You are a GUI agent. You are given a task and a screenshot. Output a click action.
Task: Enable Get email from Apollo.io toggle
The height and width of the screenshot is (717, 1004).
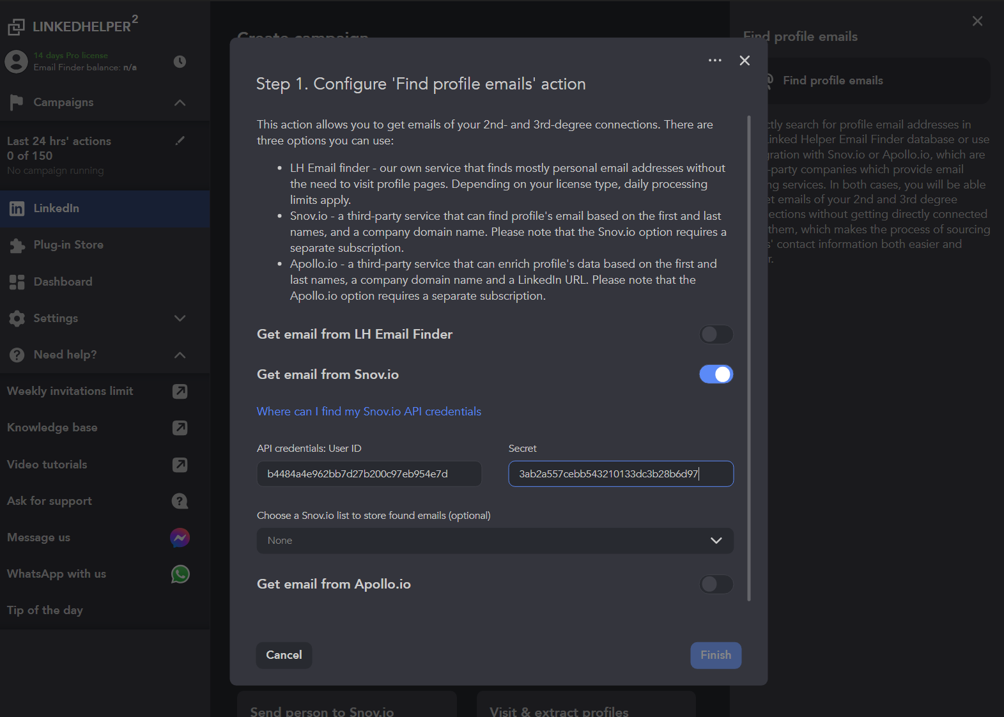716,584
